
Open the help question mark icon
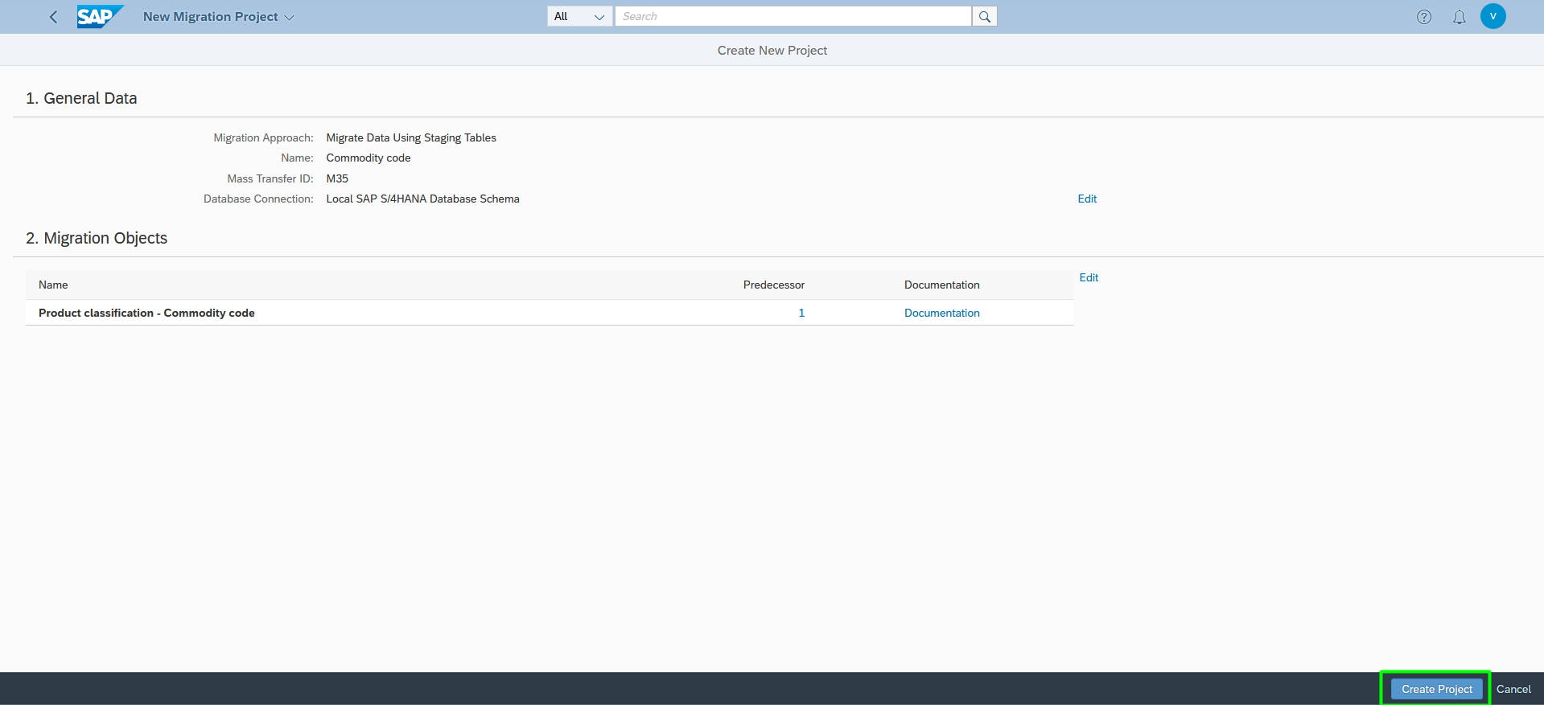point(1423,17)
